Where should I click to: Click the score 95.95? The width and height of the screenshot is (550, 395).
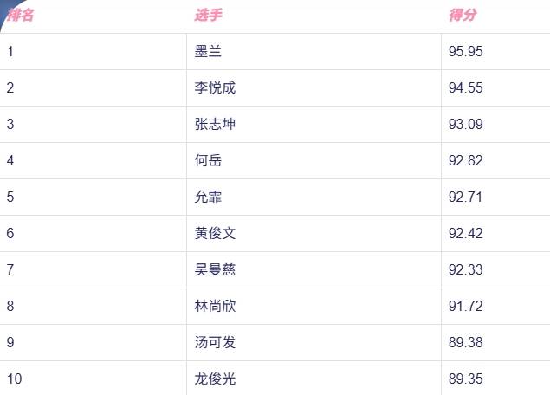[465, 52]
